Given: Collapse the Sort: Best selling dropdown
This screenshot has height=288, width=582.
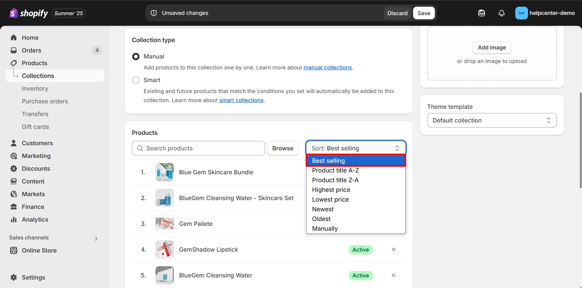Looking at the screenshot, I should pos(355,148).
